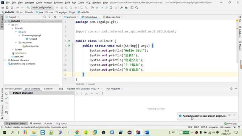This screenshot has height=136, width=242.
Task: Collapse the main folder
Action: (x=12, y=28)
